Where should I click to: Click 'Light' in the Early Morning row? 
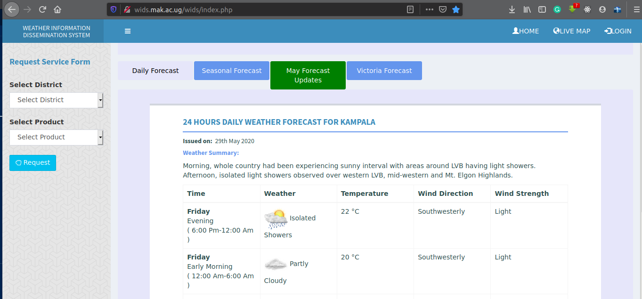[x=503, y=257]
